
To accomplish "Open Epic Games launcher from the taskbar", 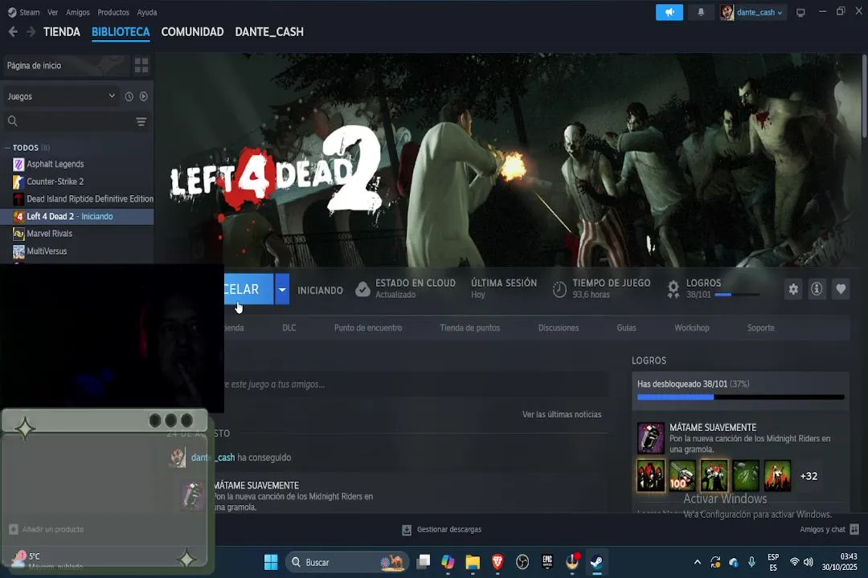I will [x=547, y=563].
